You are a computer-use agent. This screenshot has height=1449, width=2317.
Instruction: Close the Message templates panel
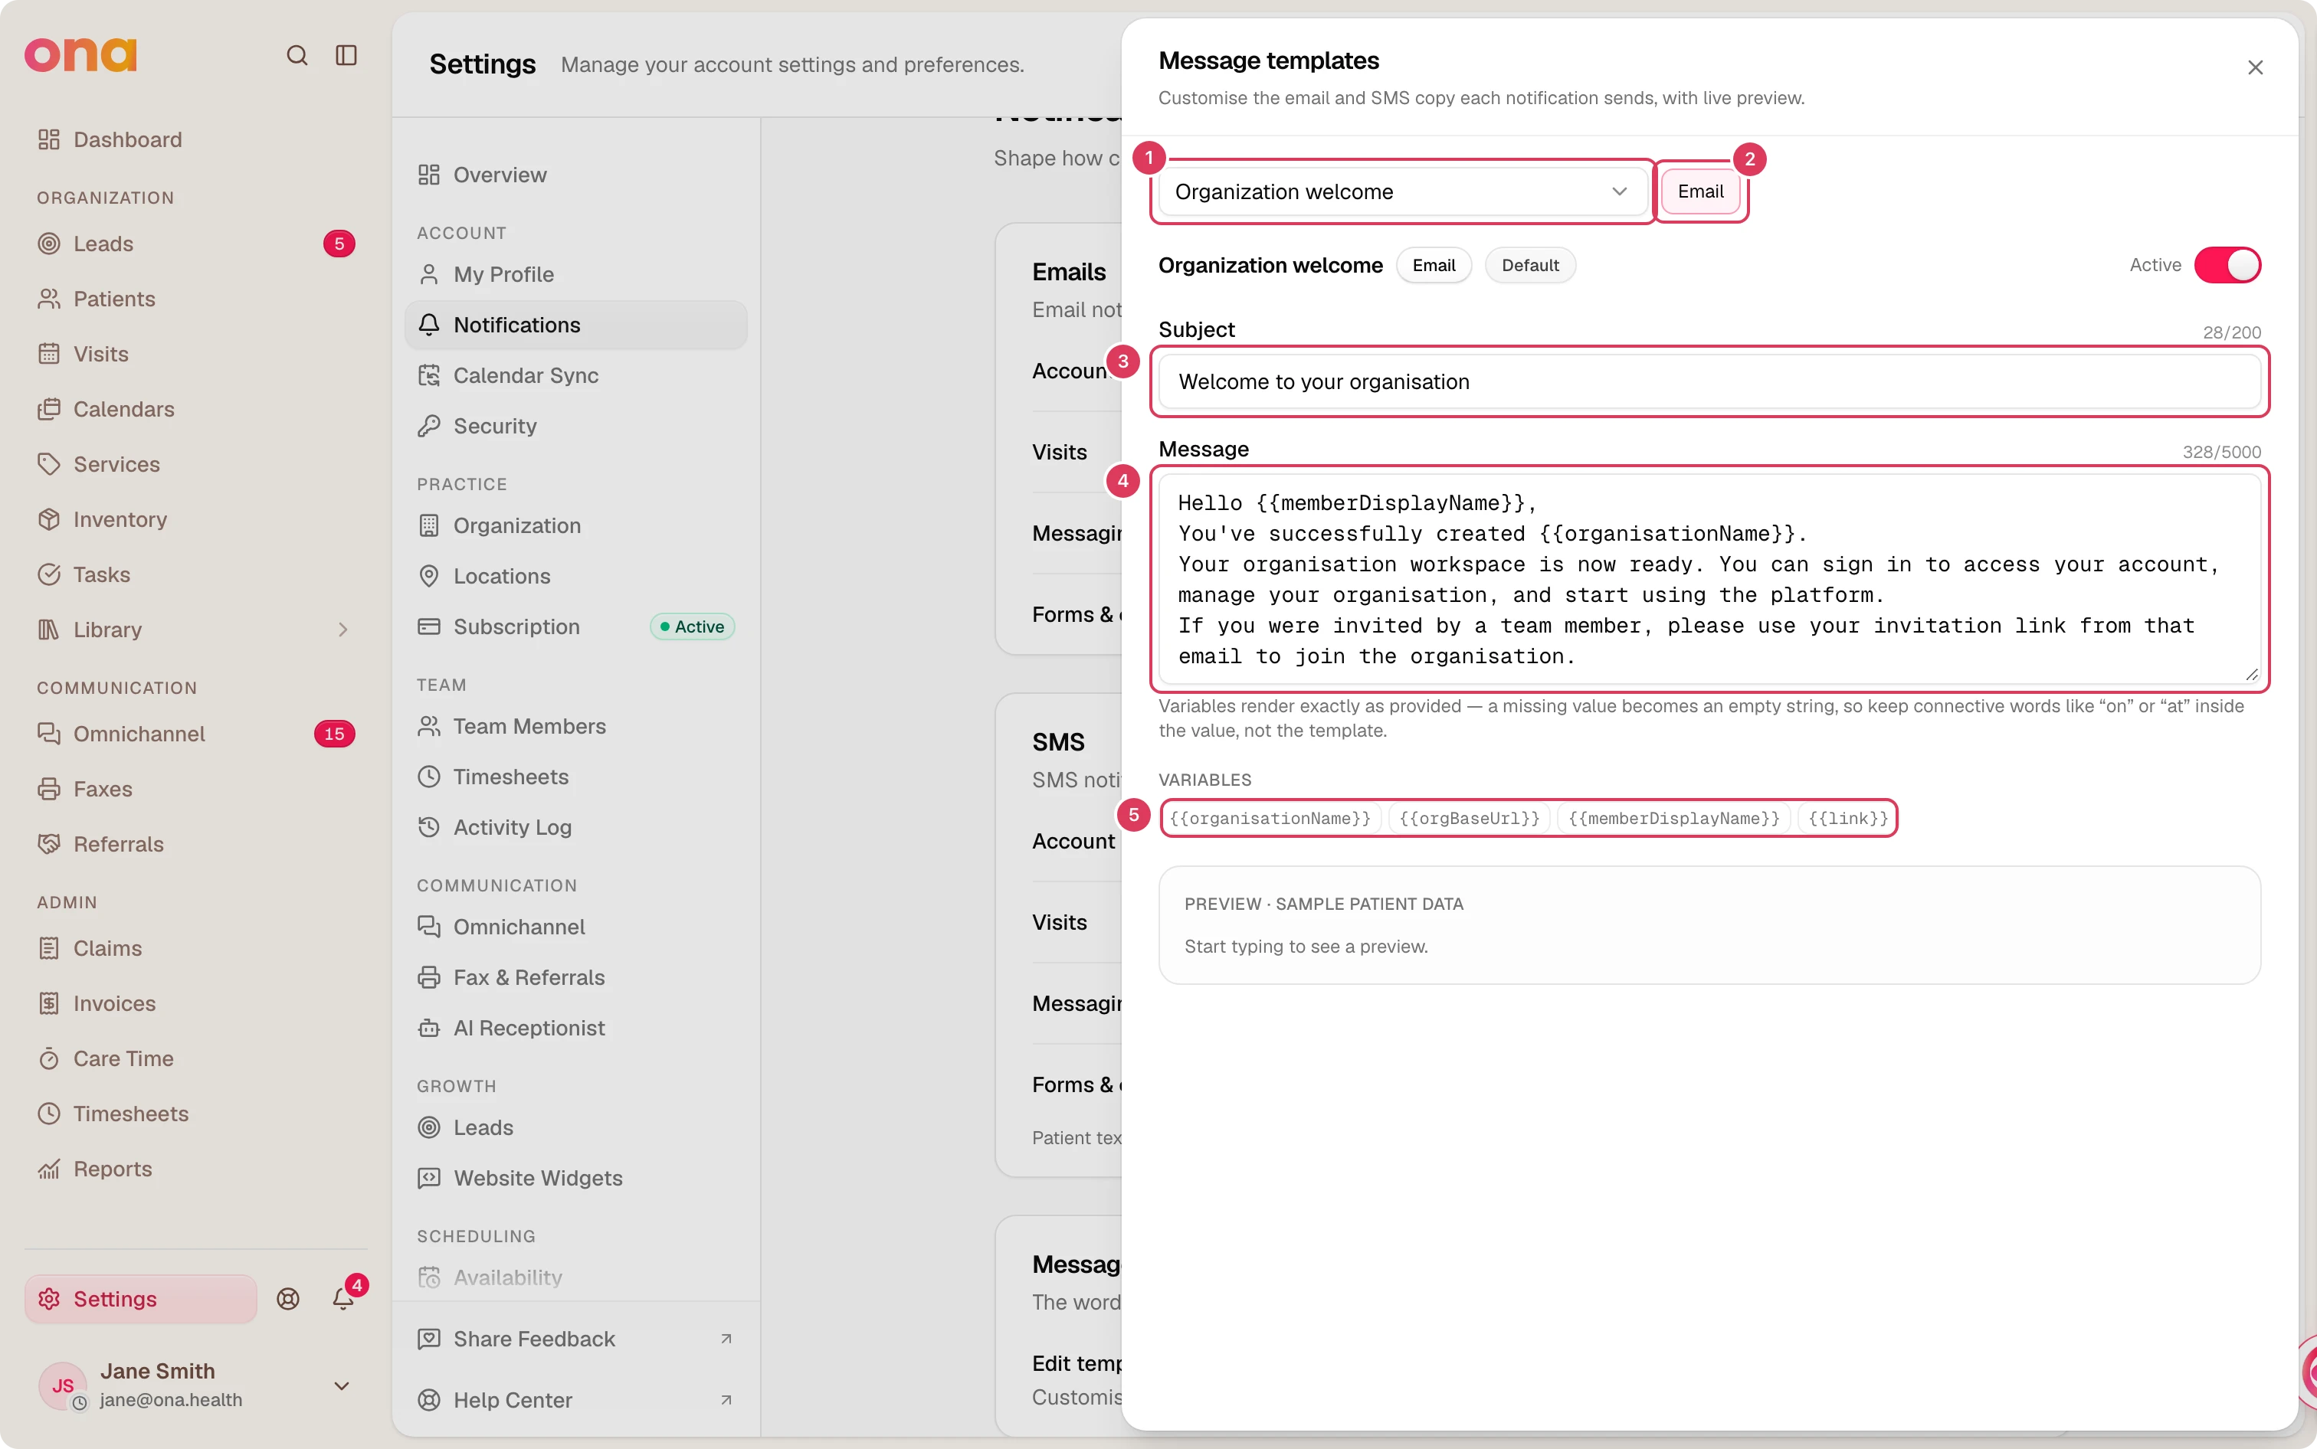[2255, 67]
